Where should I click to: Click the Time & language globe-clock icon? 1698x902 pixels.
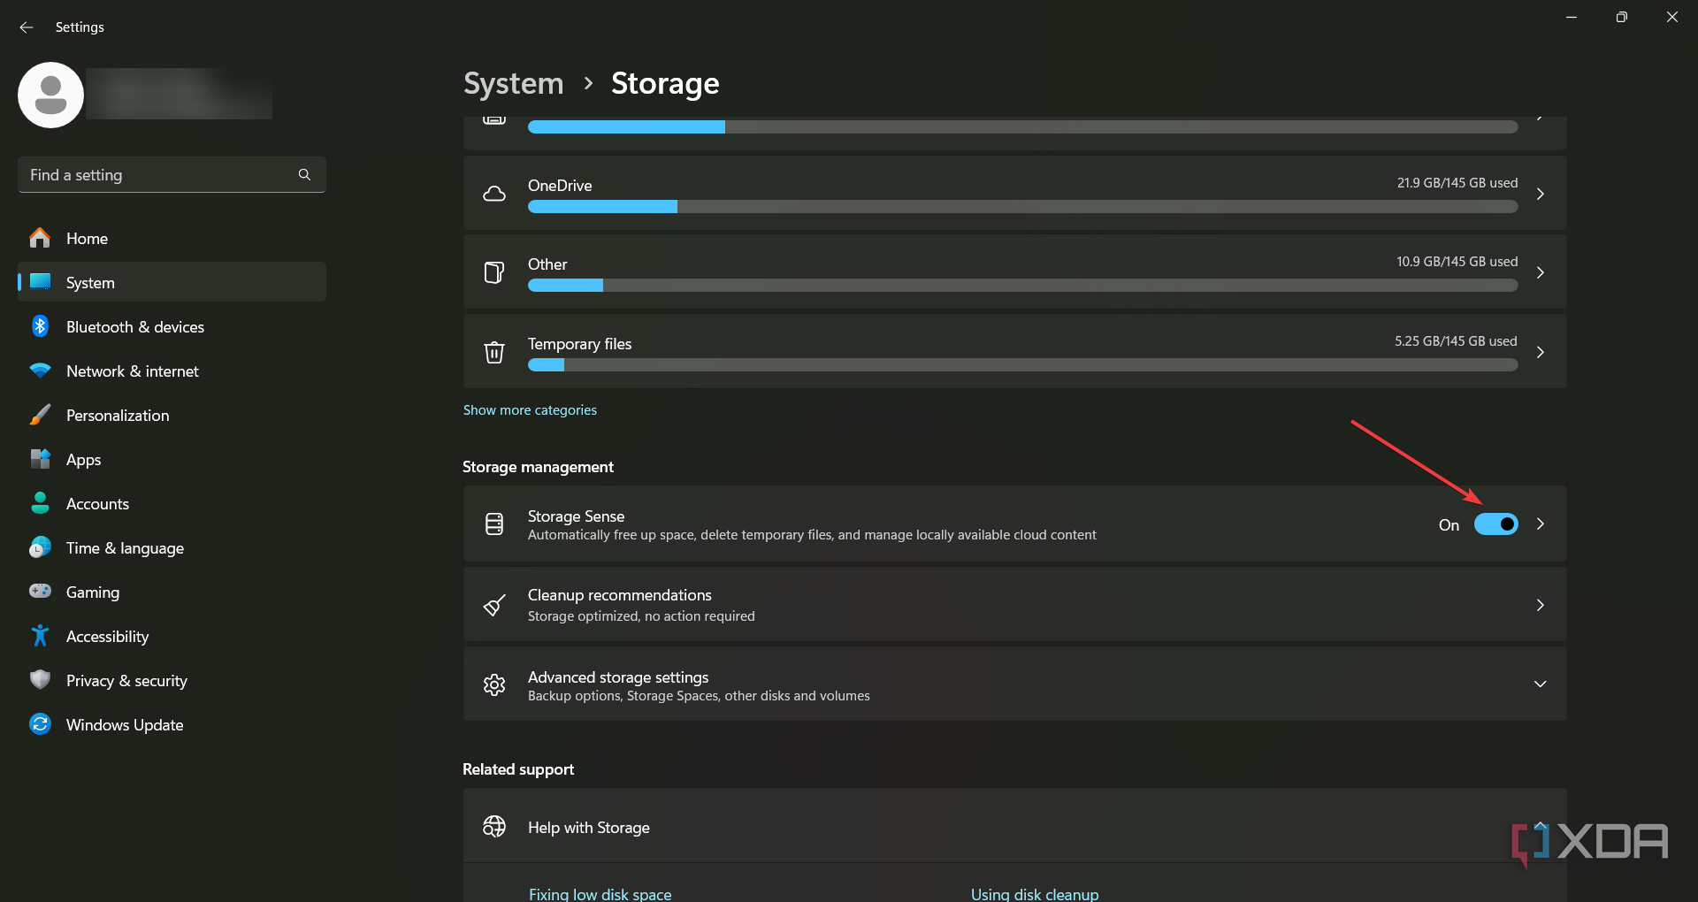click(x=40, y=547)
